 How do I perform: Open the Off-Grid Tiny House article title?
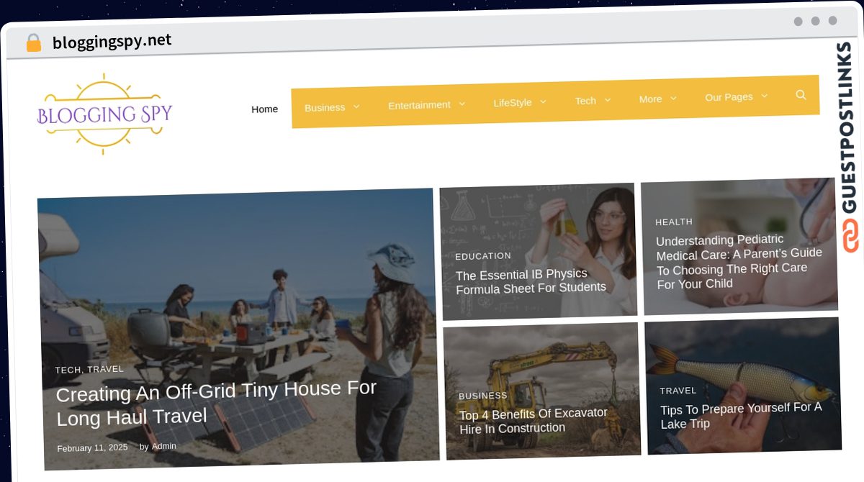coord(216,402)
